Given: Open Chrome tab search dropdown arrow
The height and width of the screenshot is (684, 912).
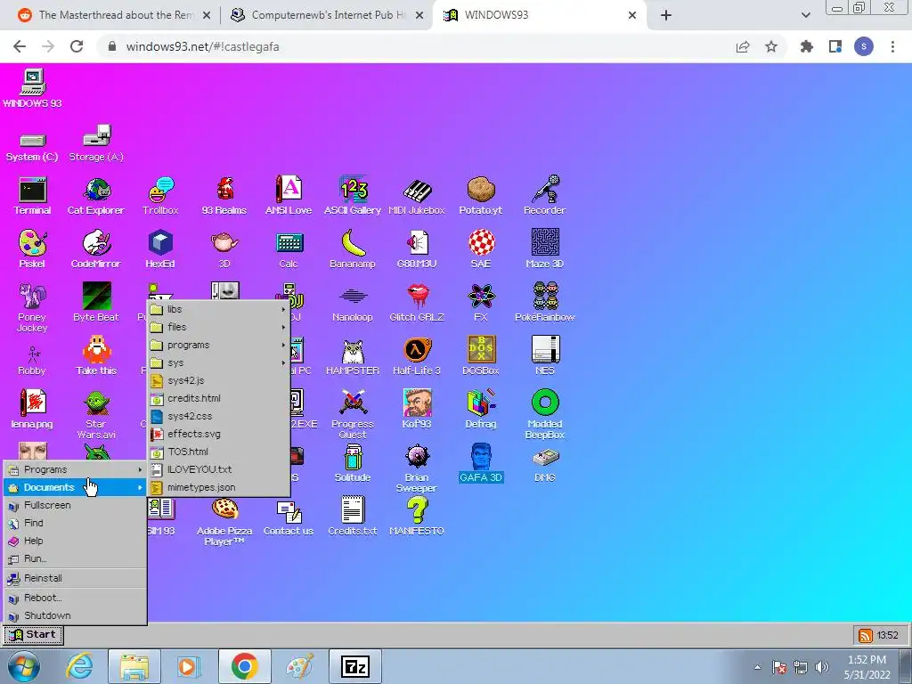Looking at the screenshot, I should 805,15.
